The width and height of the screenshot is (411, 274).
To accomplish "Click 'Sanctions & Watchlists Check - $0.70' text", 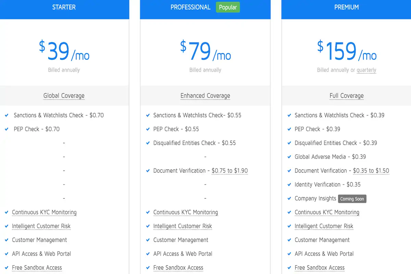I will pos(59,115).
